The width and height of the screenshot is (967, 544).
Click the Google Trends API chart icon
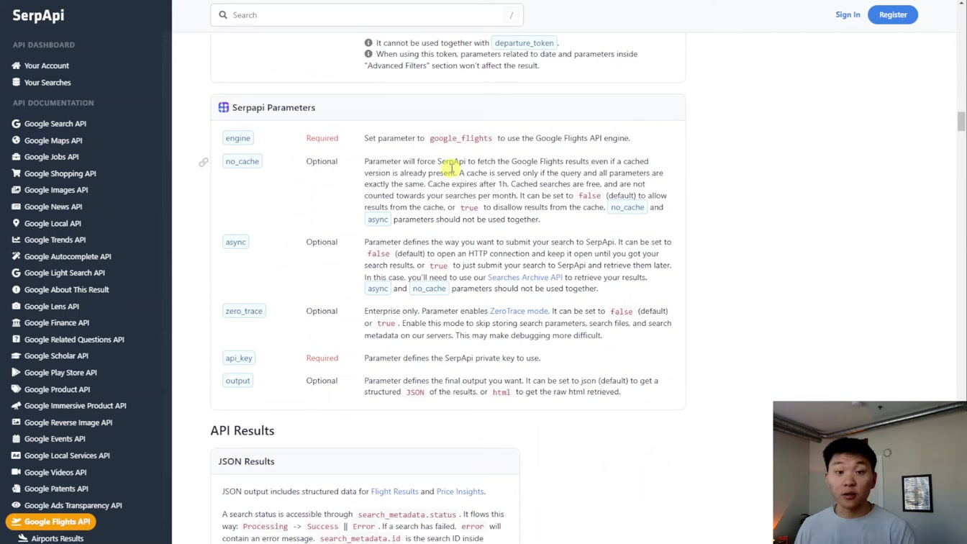point(16,240)
